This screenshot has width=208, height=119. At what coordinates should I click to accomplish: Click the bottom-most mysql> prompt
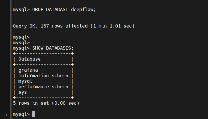[x=21, y=114]
